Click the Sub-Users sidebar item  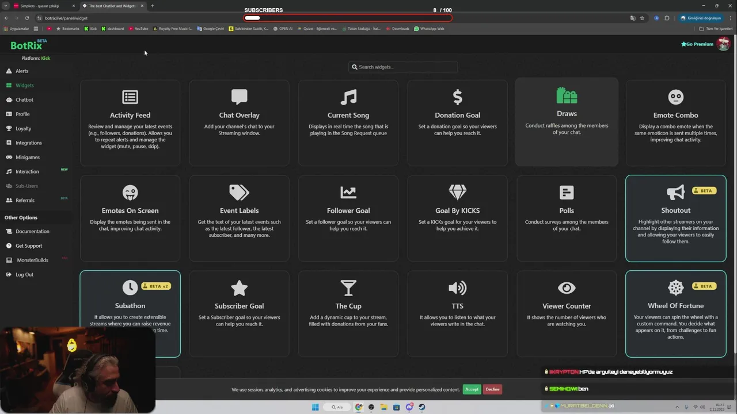pyautogui.click(x=26, y=186)
